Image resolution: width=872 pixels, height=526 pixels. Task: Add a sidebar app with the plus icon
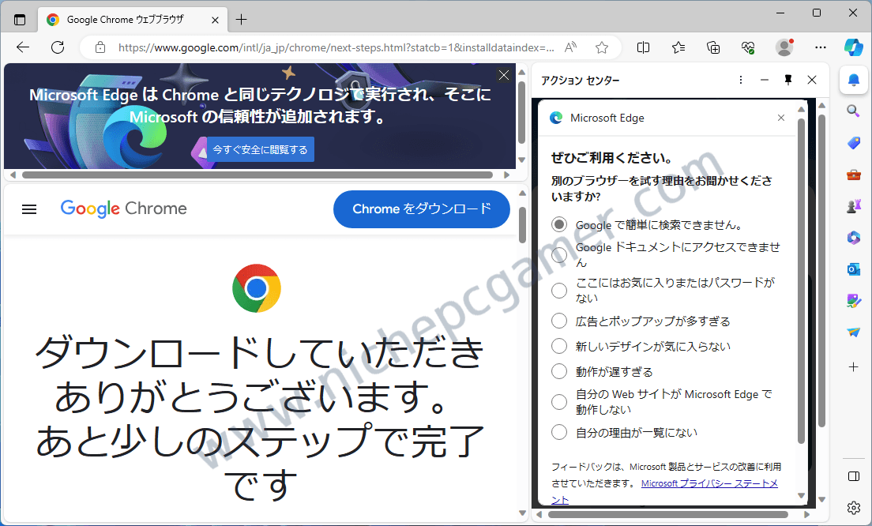pos(854,367)
